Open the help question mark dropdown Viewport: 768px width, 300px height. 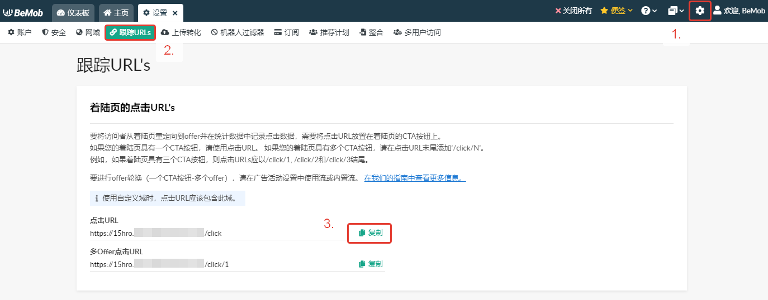pos(648,11)
